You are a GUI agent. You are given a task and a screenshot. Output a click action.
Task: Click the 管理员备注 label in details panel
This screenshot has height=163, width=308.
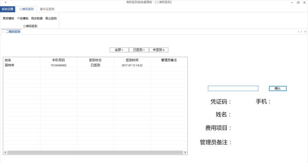click(216, 142)
